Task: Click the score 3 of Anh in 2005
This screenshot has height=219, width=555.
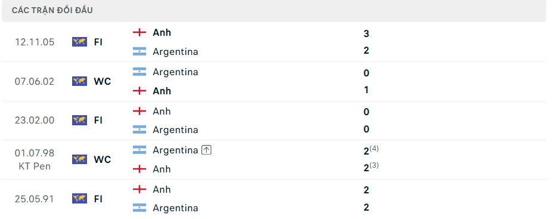Action: pyautogui.click(x=367, y=33)
